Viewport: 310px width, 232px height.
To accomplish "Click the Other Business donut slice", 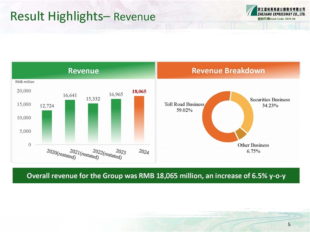I will click(241, 134).
